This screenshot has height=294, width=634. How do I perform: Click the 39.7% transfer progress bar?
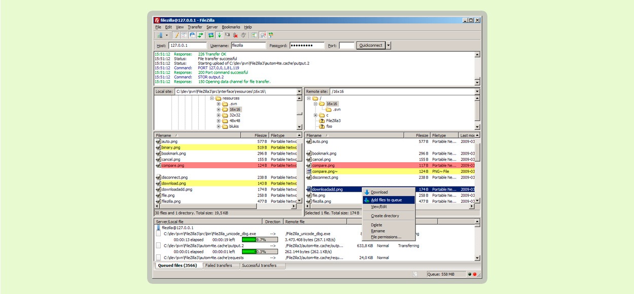(x=260, y=240)
